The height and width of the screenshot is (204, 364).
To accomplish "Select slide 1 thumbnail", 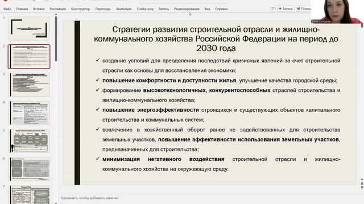I will (29, 28).
